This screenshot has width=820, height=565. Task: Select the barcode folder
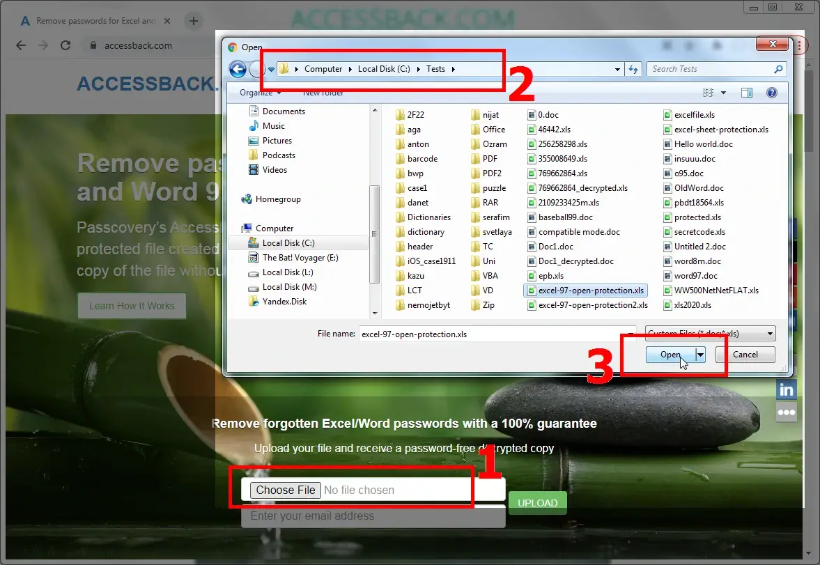coord(417,159)
